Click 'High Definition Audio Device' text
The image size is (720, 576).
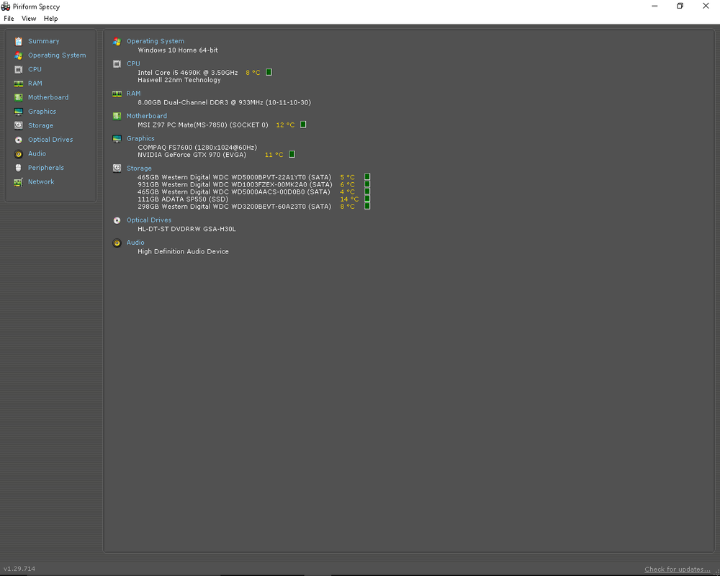(x=183, y=252)
